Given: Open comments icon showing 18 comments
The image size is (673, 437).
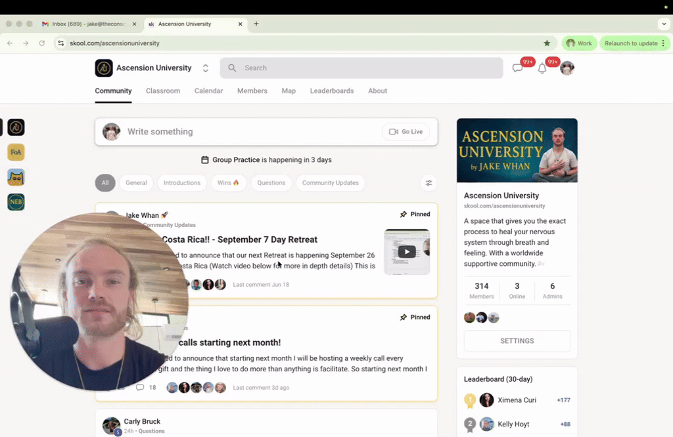Looking at the screenshot, I should pos(140,388).
